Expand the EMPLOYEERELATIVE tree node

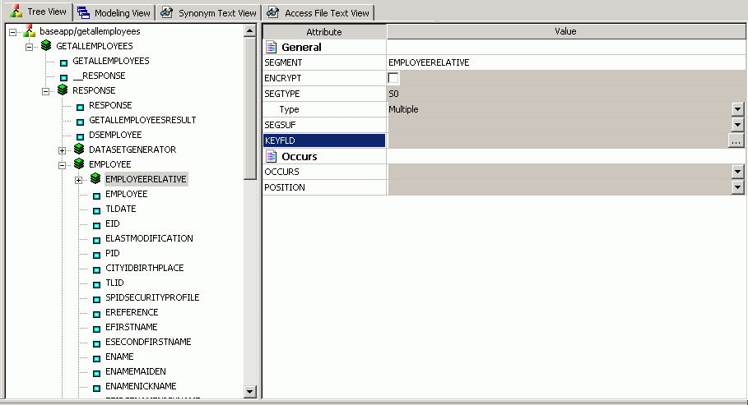click(x=78, y=179)
